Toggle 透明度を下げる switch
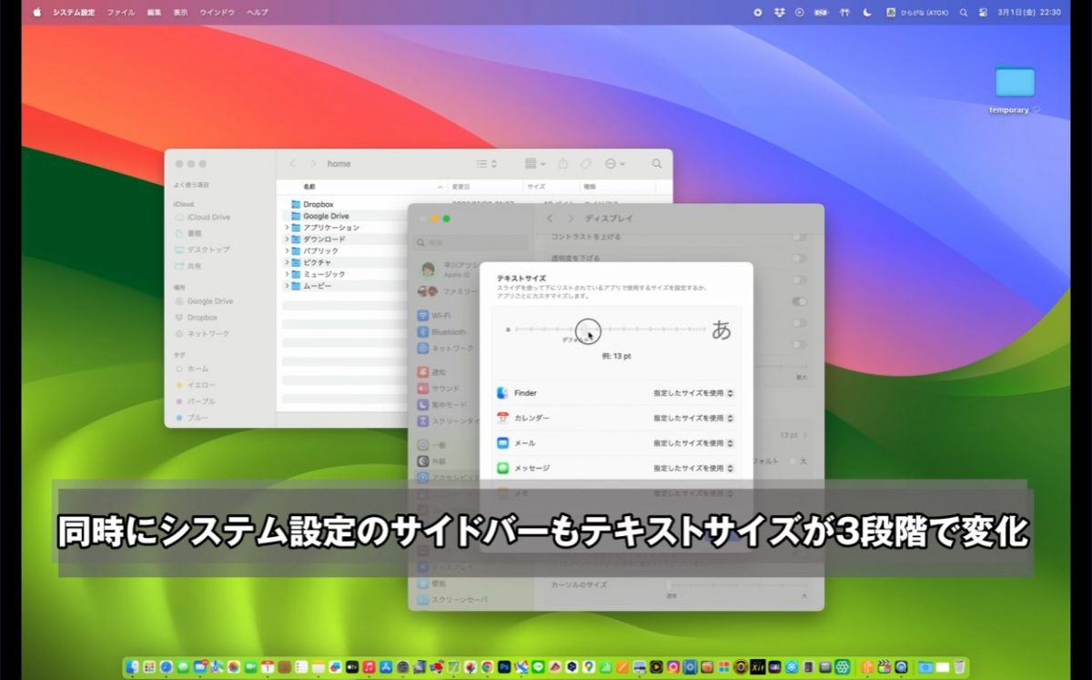The width and height of the screenshot is (1092, 680). click(799, 259)
